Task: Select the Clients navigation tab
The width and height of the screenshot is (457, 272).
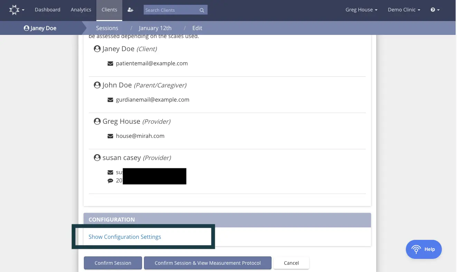Action: [x=109, y=10]
